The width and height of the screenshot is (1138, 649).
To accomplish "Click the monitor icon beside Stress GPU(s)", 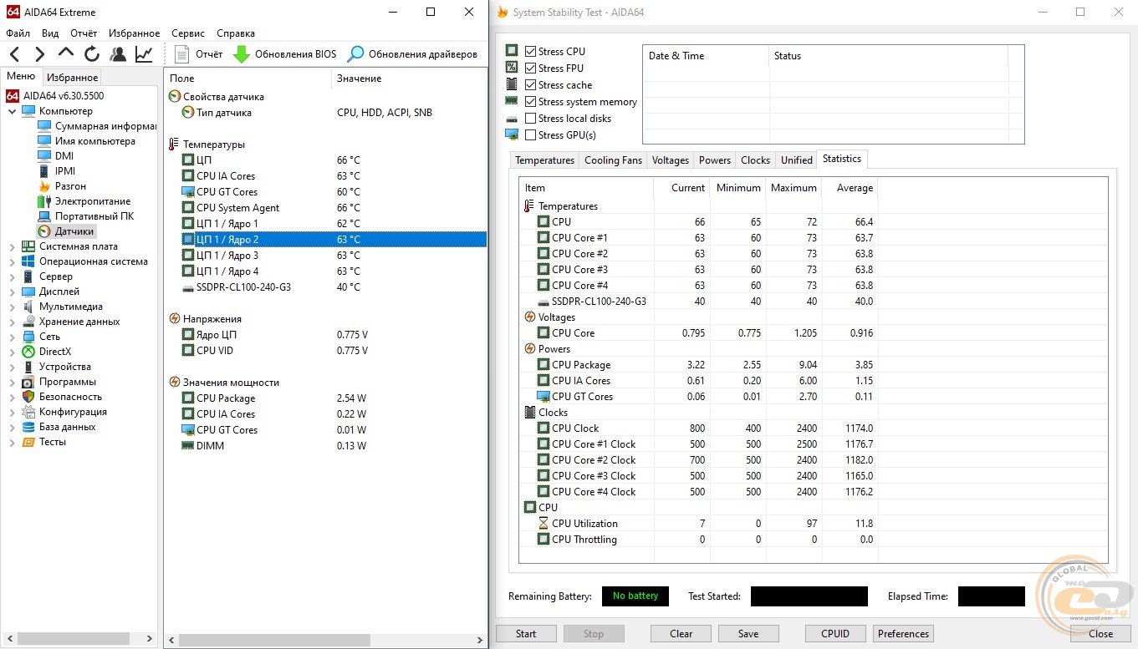I will [x=512, y=134].
